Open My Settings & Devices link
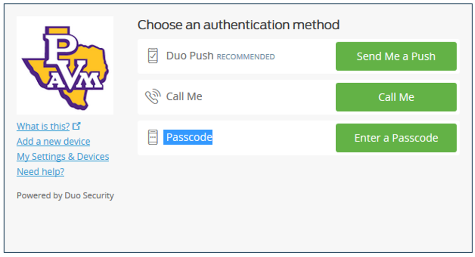Image resolution: width=475 pixels, height=257 pixels. 63,156
